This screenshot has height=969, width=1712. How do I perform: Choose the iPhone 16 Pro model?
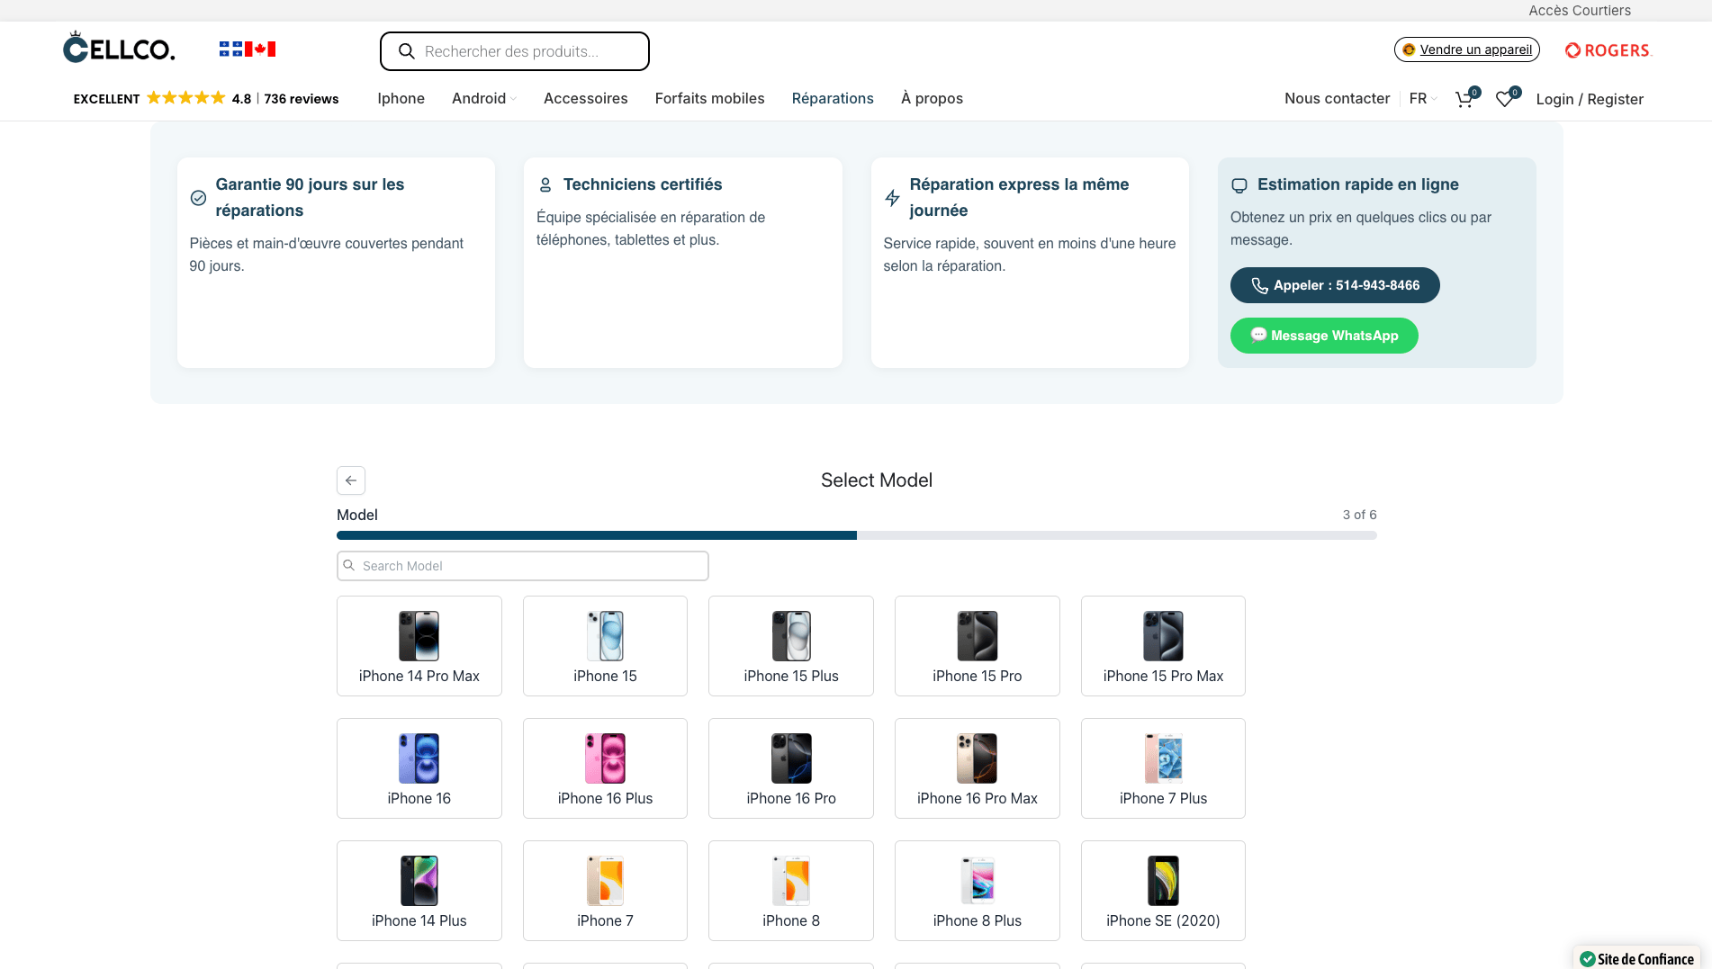pyautogui.click(x=791, y=768)
